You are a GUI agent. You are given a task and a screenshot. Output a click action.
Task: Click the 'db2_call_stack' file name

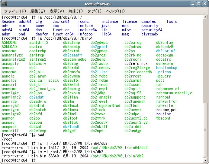[x=44, y=80]
